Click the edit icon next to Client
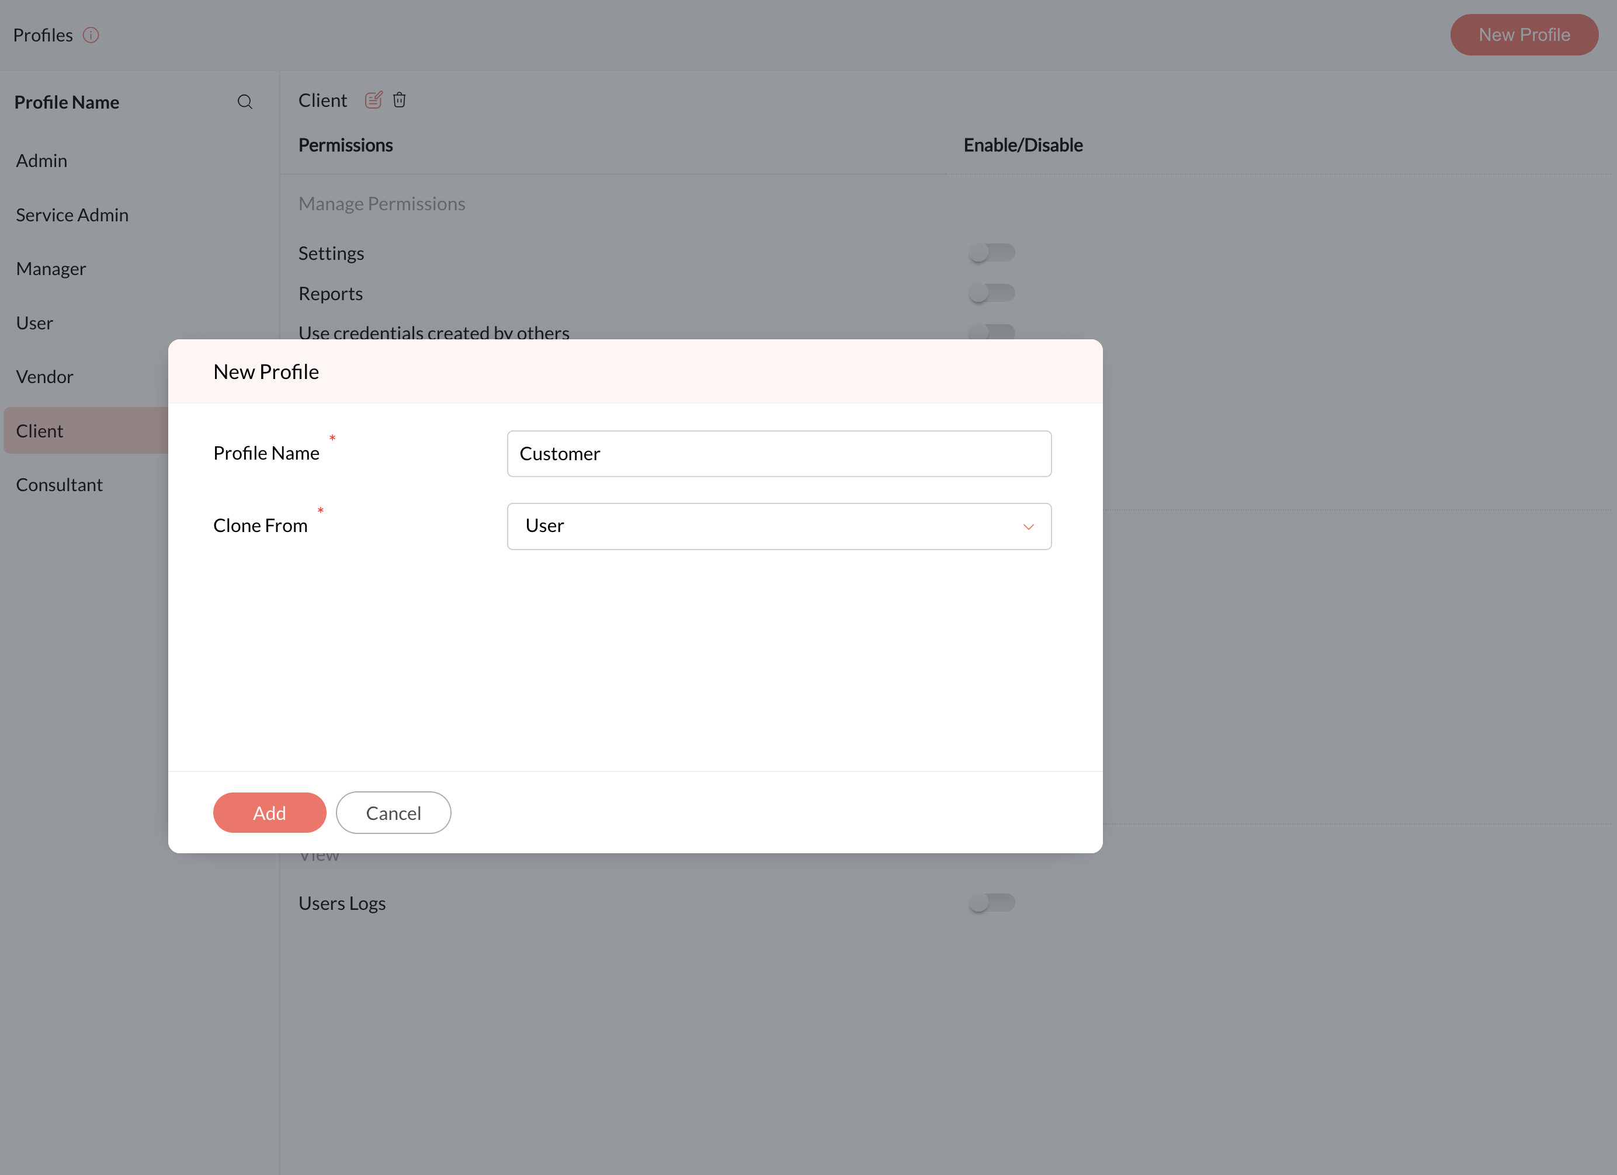This screenshot has height=1175, width=1617. [x=374, y=100]
